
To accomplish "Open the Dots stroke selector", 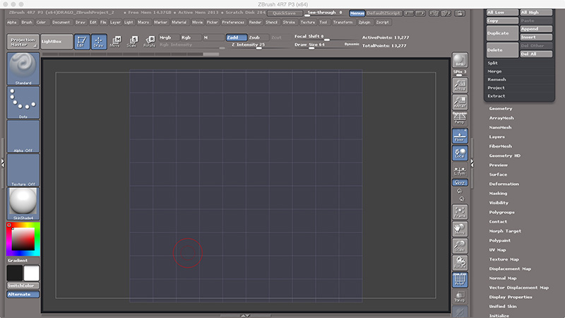I will (23, 103).
